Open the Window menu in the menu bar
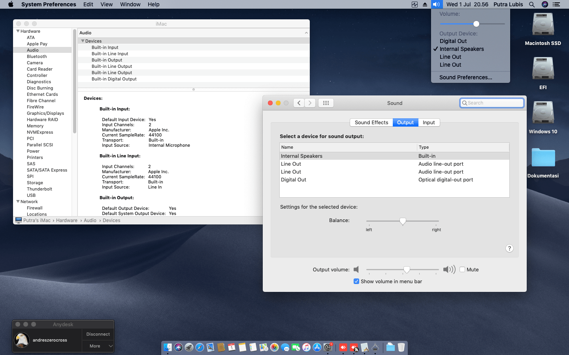The image size is (569, 355). tap(130, 4)
